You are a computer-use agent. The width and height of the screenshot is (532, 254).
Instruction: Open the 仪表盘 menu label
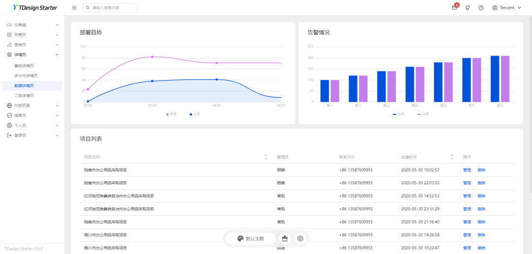(x=20, y=25)
